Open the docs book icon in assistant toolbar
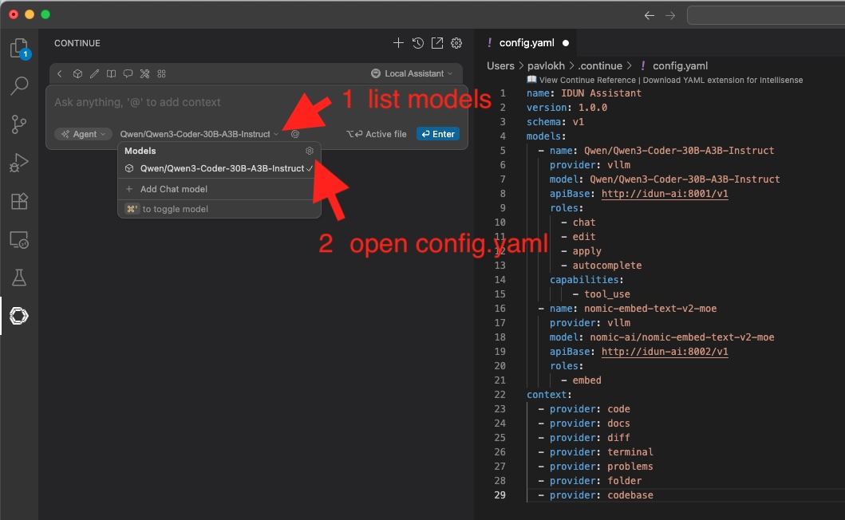 coord(111,74)
